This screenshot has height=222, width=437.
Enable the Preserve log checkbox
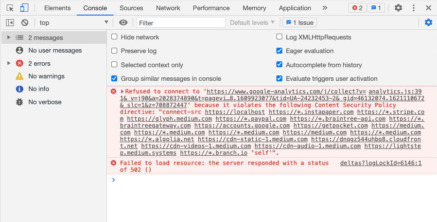114,51
